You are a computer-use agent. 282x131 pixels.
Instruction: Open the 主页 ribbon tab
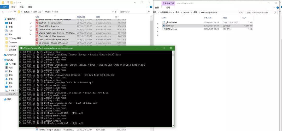[13, 7]
